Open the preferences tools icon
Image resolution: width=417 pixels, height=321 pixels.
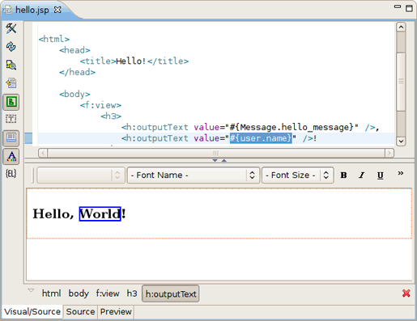click(x=11, y=28)
